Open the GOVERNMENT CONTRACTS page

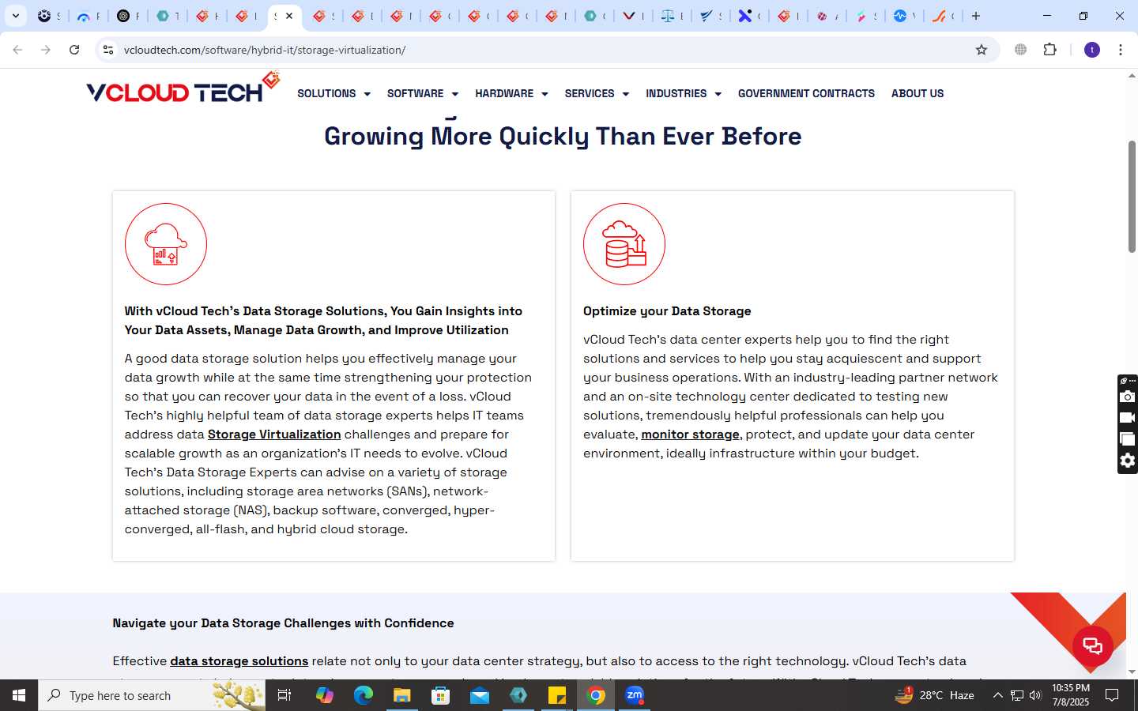806,93
